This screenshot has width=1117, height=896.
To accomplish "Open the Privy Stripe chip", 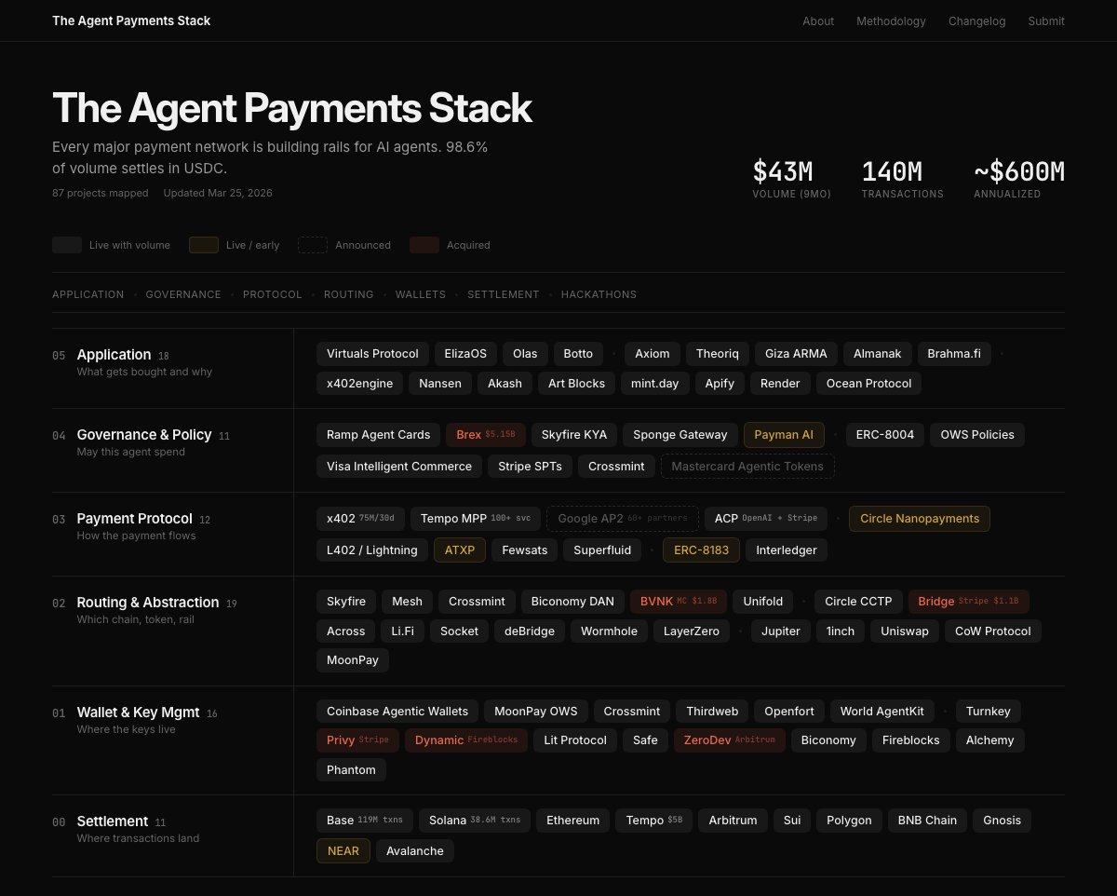I will 357,740.
